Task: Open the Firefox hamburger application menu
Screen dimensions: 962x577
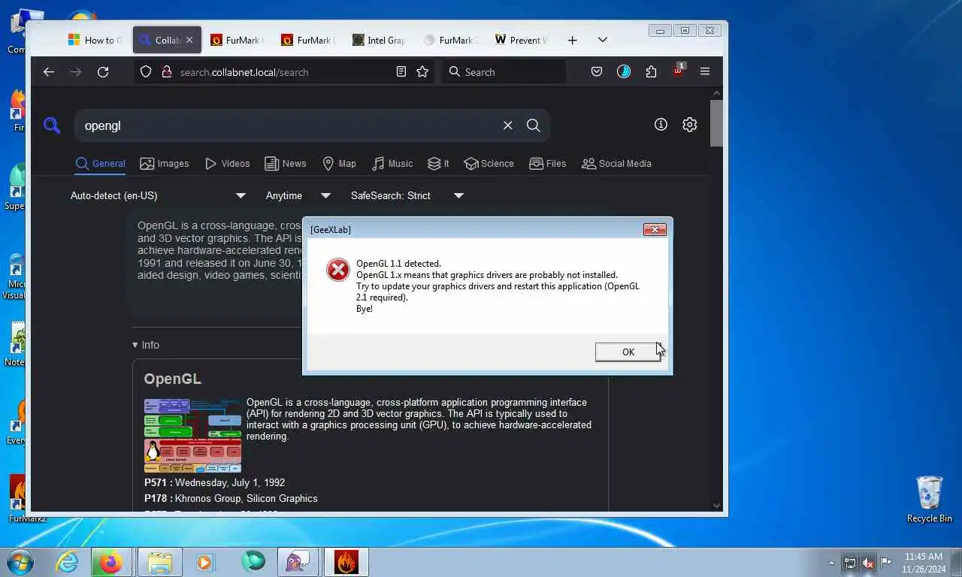Action: click(704, 72)
